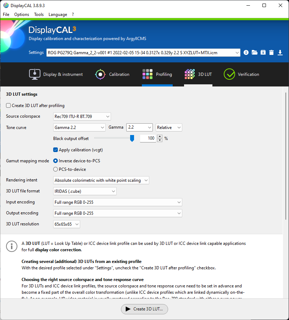289x320 pixels.
Task: Switch to Display & instrument tab
Action: (x=56, y=74)
